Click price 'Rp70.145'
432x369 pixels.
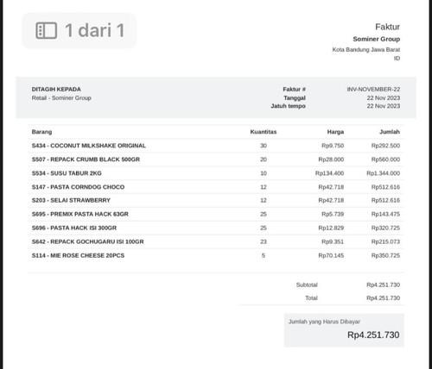coord(331,255)
